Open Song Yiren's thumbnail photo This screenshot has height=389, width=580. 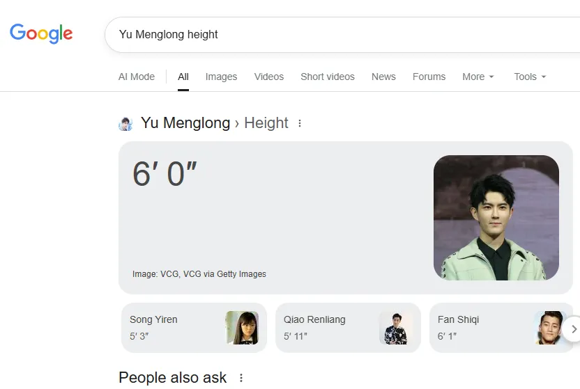(x=242, y=327)
